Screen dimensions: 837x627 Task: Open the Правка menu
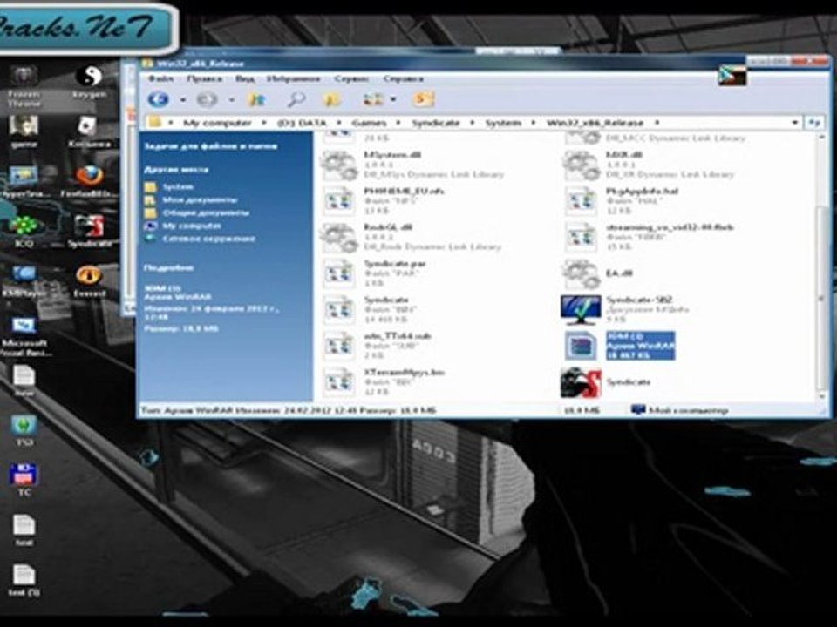[204, 79]
